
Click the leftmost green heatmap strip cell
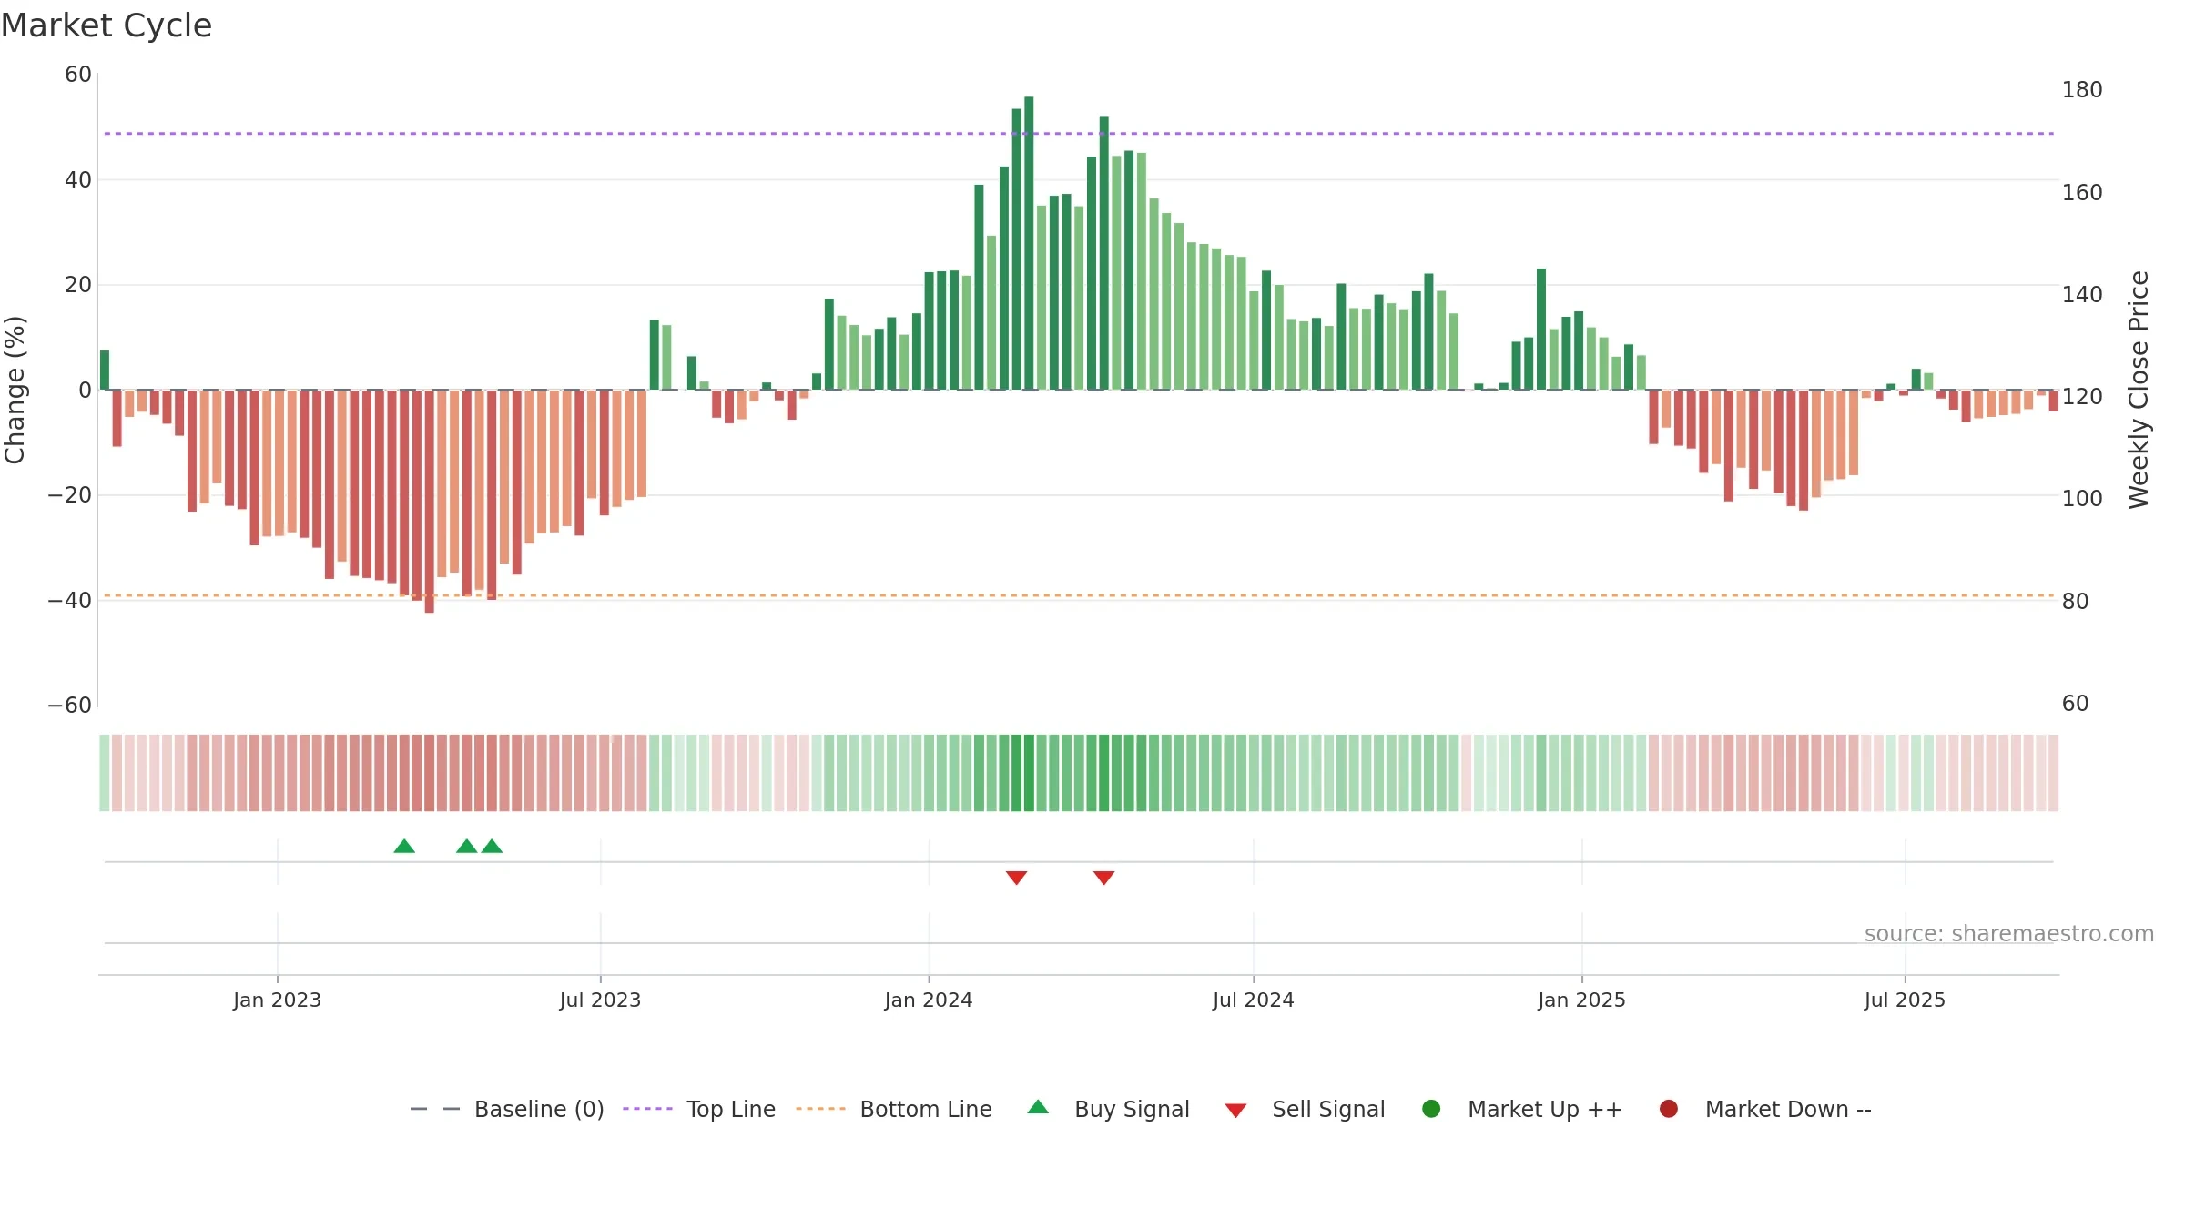pos(105,773)
